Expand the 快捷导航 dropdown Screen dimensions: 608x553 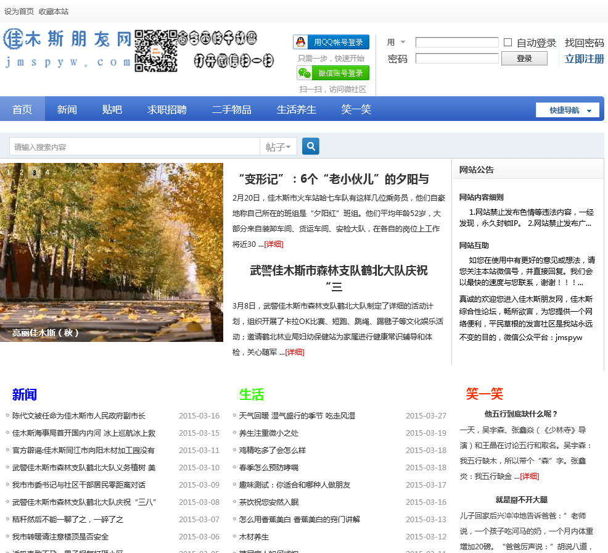pos(567,110)
